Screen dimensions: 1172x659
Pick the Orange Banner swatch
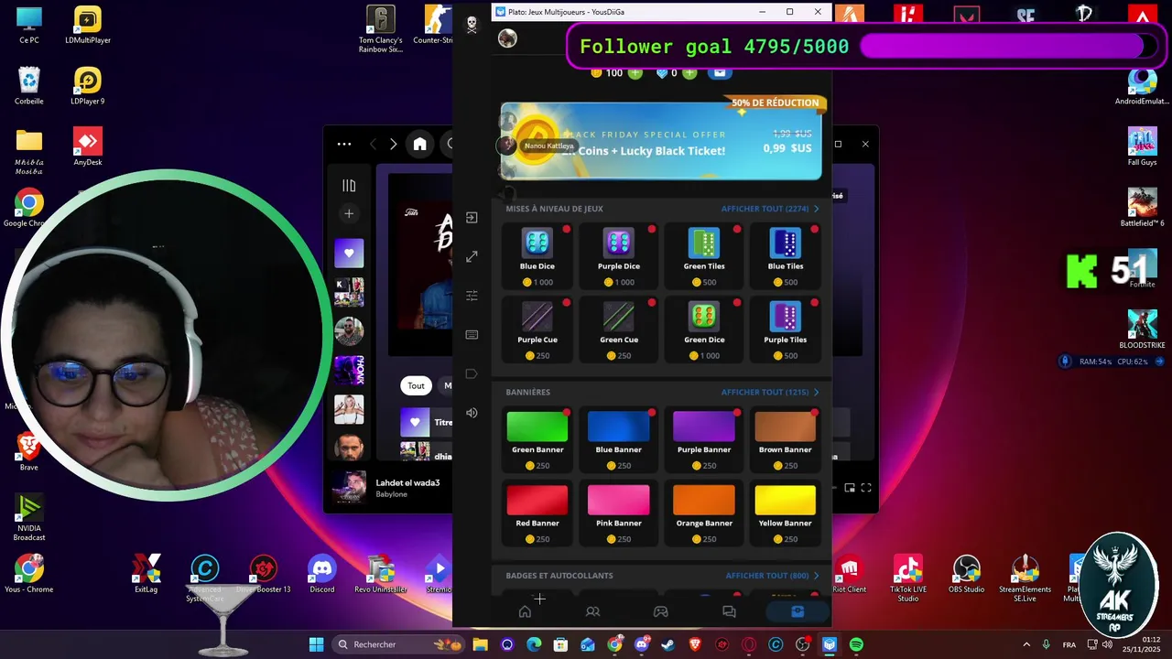tap(704, 500)
